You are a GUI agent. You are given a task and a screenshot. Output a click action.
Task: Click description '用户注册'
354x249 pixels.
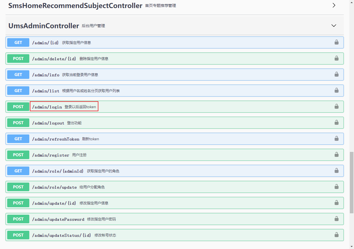79,155
